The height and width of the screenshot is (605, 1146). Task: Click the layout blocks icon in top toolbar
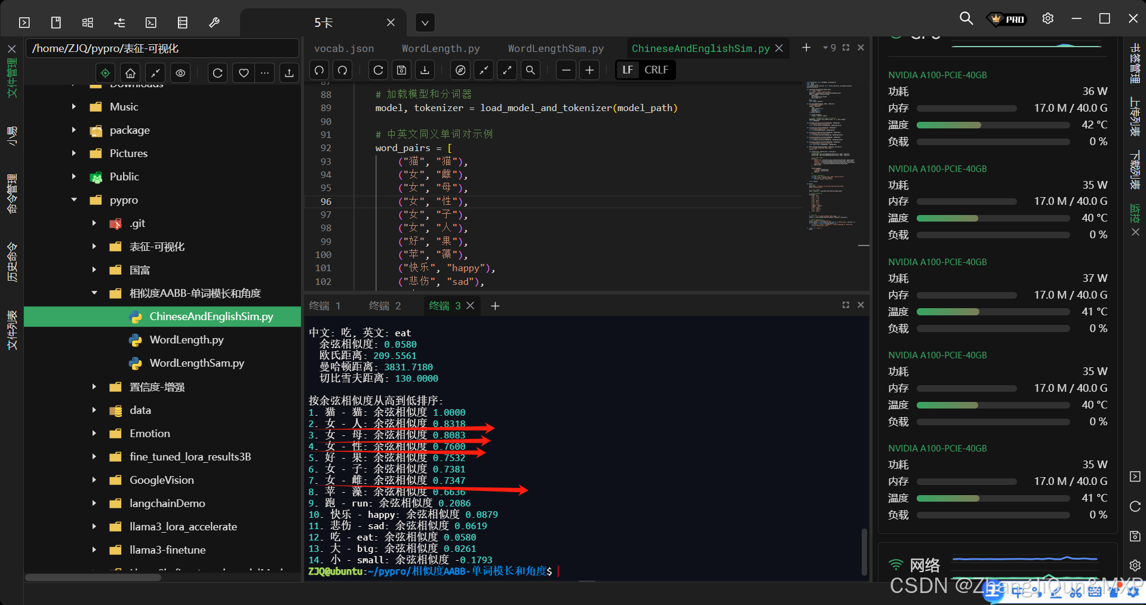(x=88, y=23)
